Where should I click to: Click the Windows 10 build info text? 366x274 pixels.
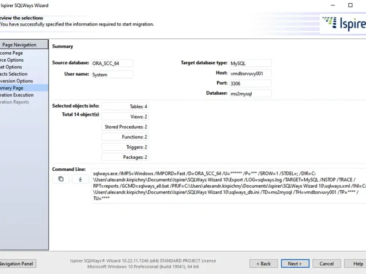[143, 267]
